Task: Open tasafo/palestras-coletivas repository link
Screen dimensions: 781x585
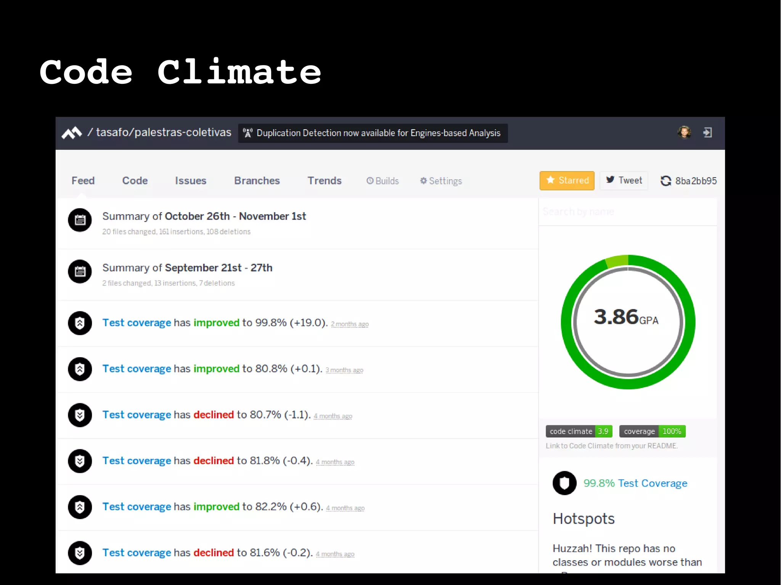Action: coord(164,132)
